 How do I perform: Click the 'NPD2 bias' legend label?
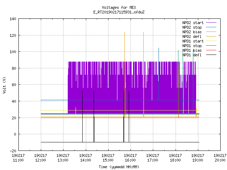click(x=192, y=32)
